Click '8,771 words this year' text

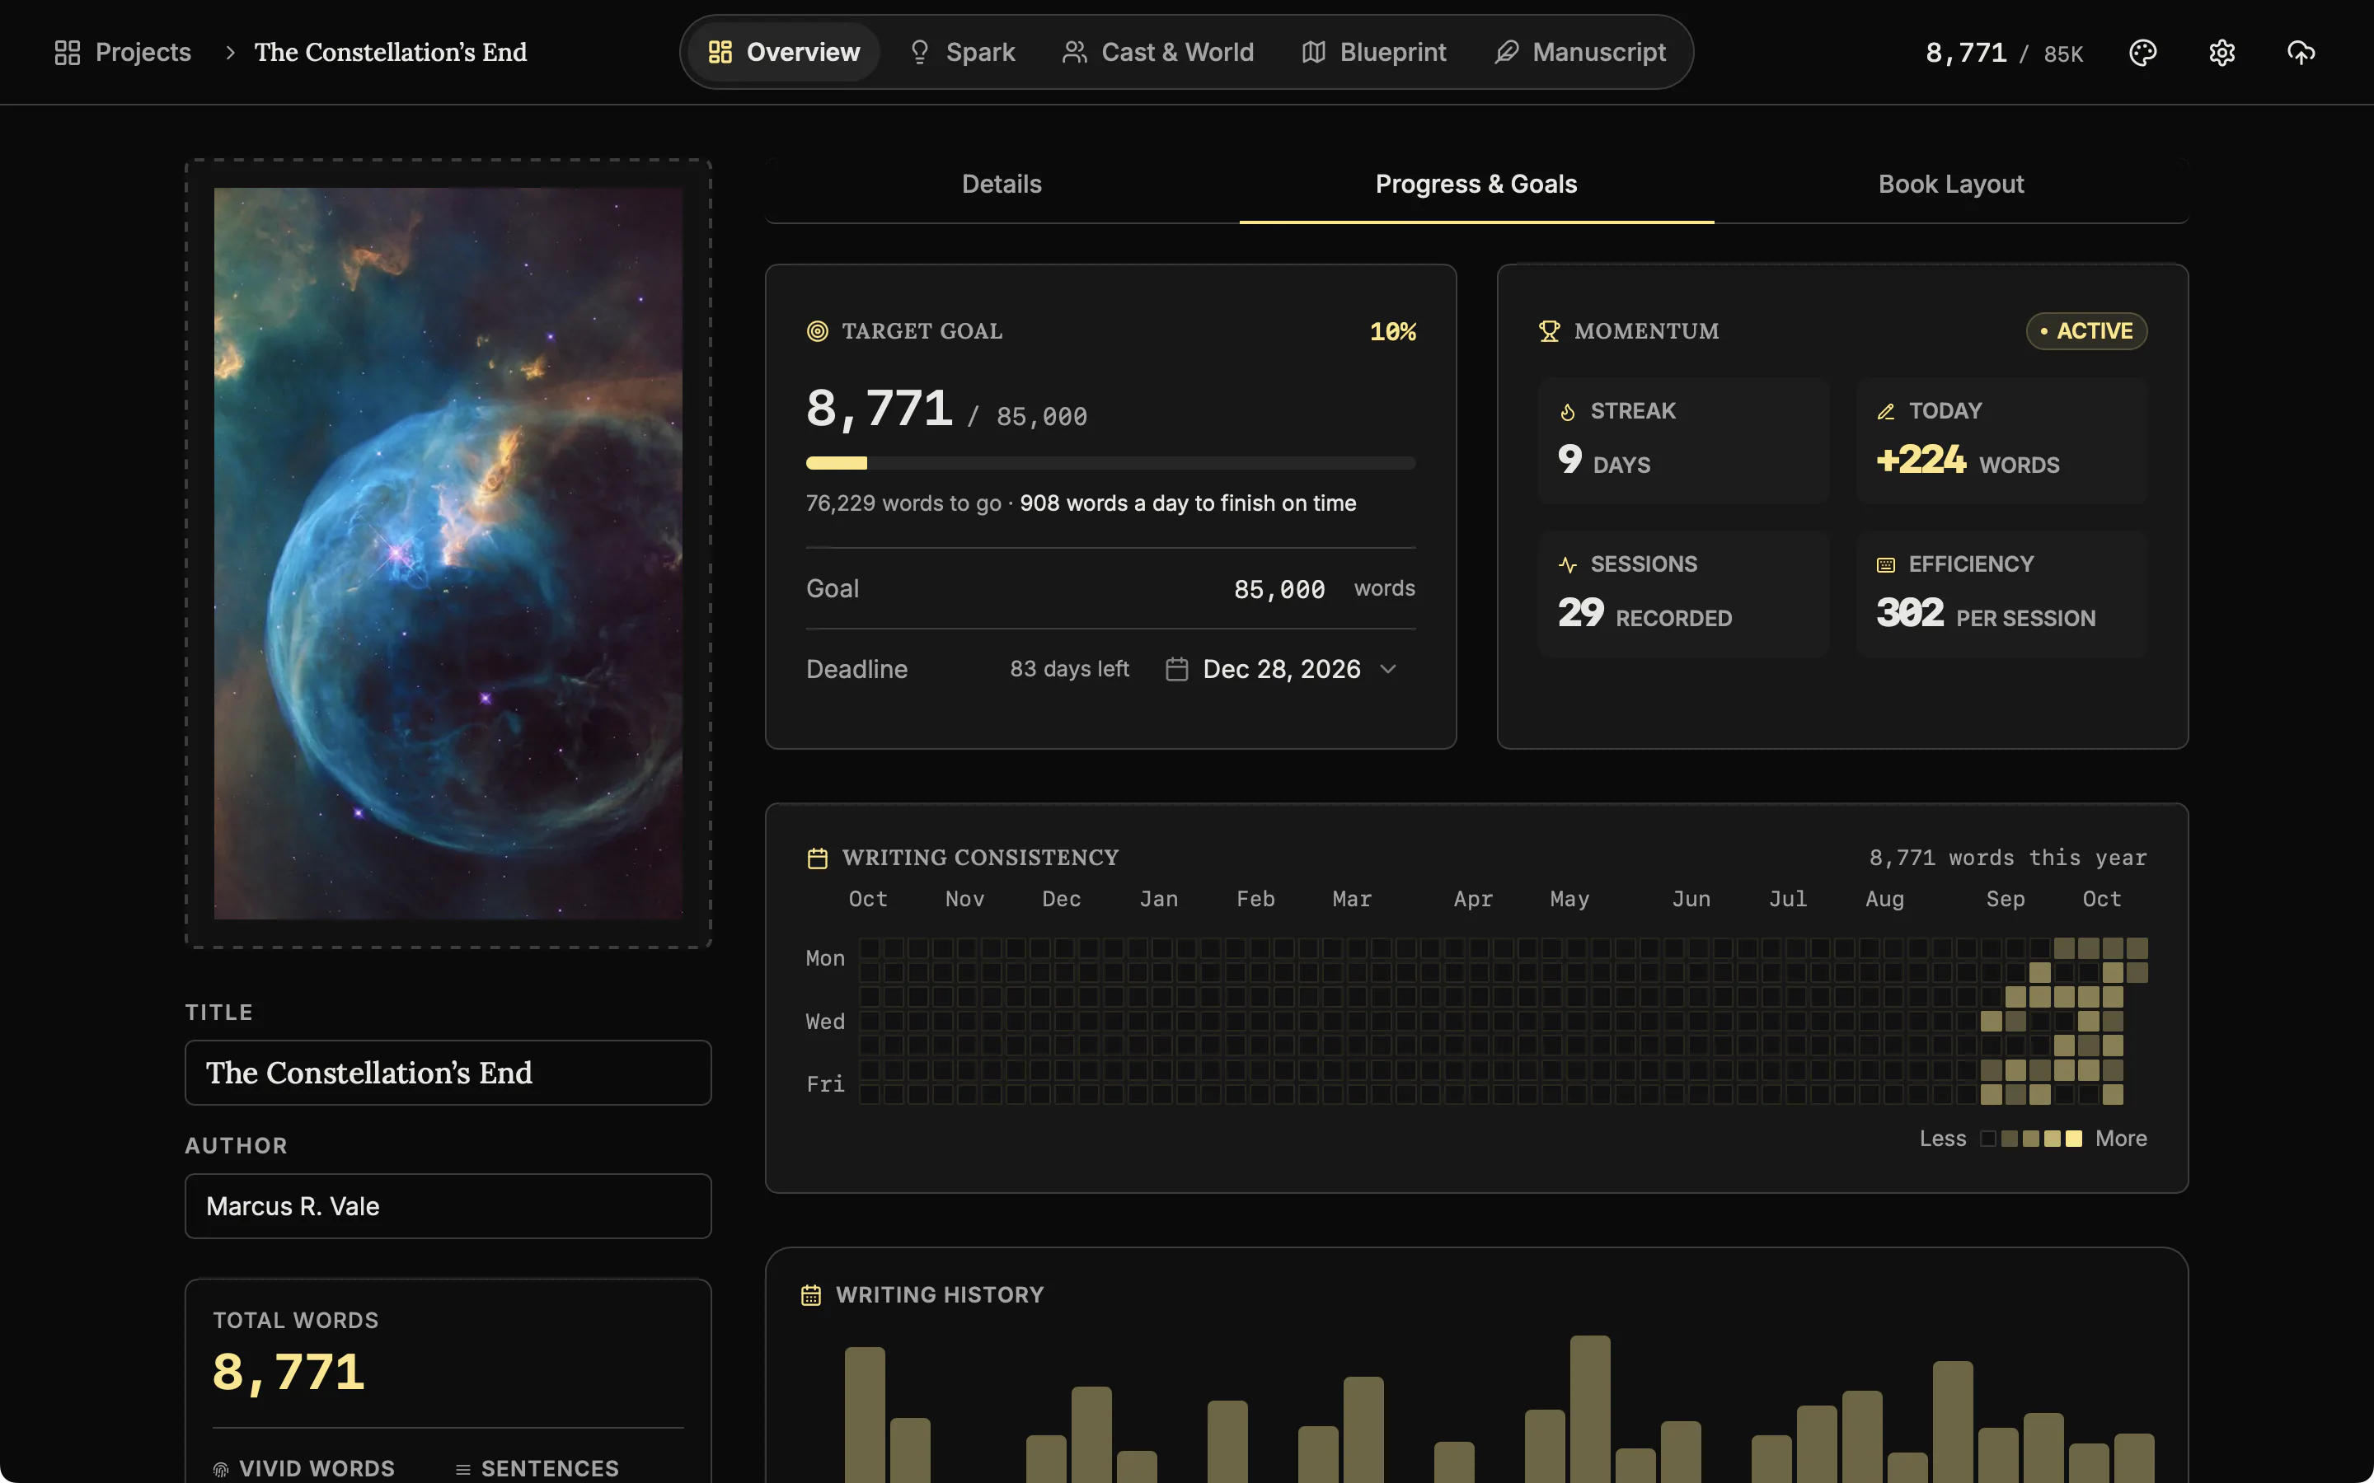point(2008,858)
